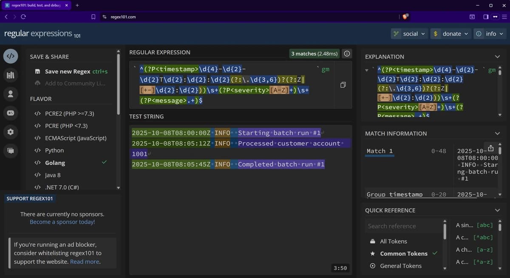Screen dimensions: 510x278
Task: Click the [^abc] token reference entry
Action: click(474, 237)
